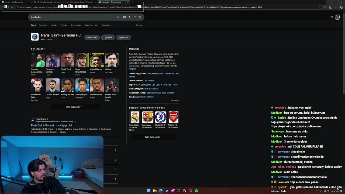The height and width of the screenshot is (194, 345).
Task: Open Bradley Barcola player card
Action: [x=67, y=88]
